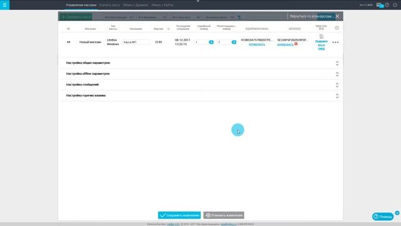Screen dimensions: 401x226
Task: Open Все магазины filter dropdown
Action: (x=152, y=17)
